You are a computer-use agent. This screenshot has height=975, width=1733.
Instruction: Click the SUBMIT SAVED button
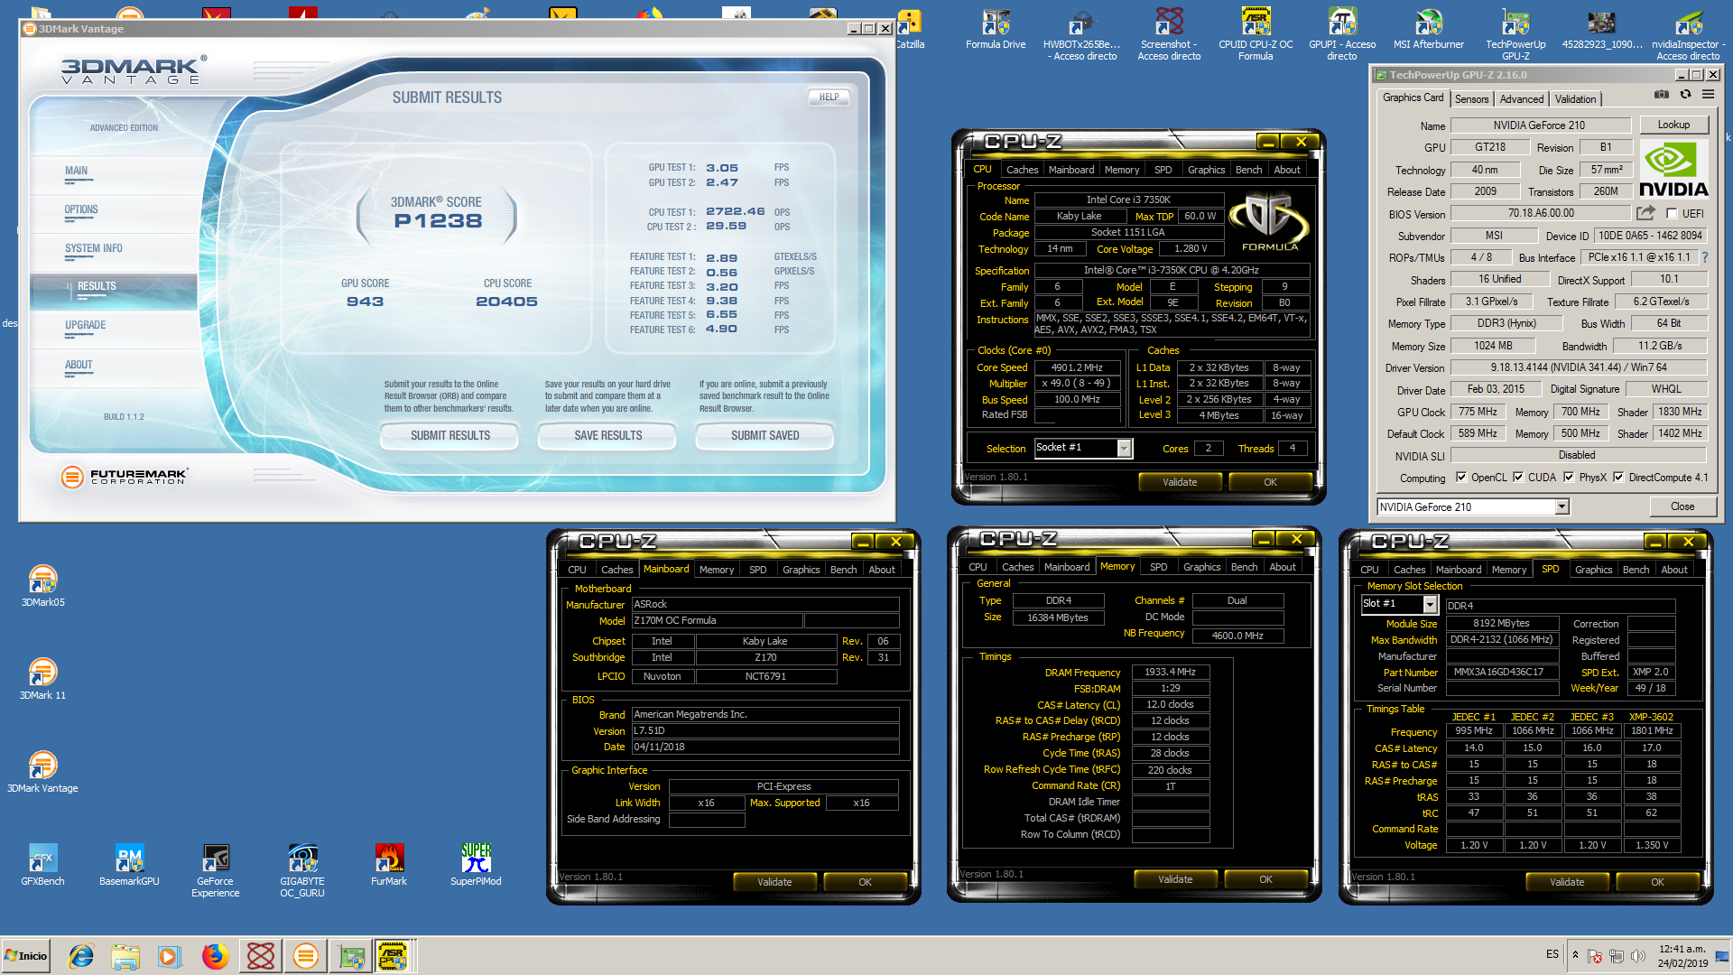(x=765, y=435)
